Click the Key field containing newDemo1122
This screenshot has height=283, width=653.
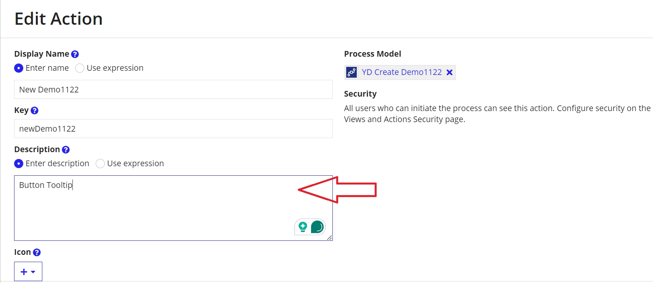[x=173, y=129]
